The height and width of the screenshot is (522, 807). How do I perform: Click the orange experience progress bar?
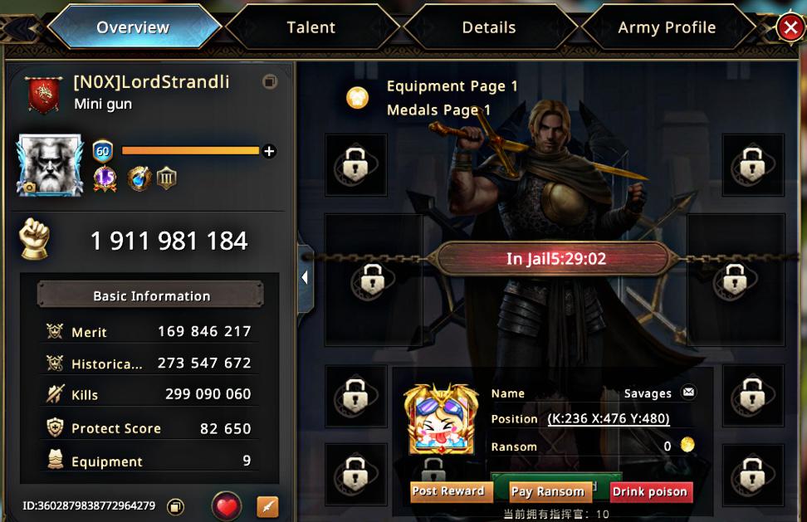(190, 151)
